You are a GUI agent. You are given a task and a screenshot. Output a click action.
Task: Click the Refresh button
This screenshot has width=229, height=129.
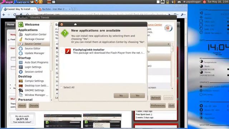pos(156,98)
